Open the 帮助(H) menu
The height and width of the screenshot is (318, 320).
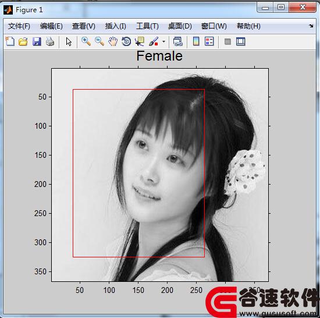click(x=248, y=26)
